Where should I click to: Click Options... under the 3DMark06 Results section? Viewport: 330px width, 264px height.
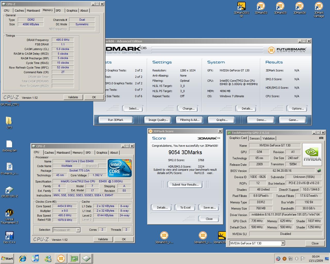click(298, 109)
